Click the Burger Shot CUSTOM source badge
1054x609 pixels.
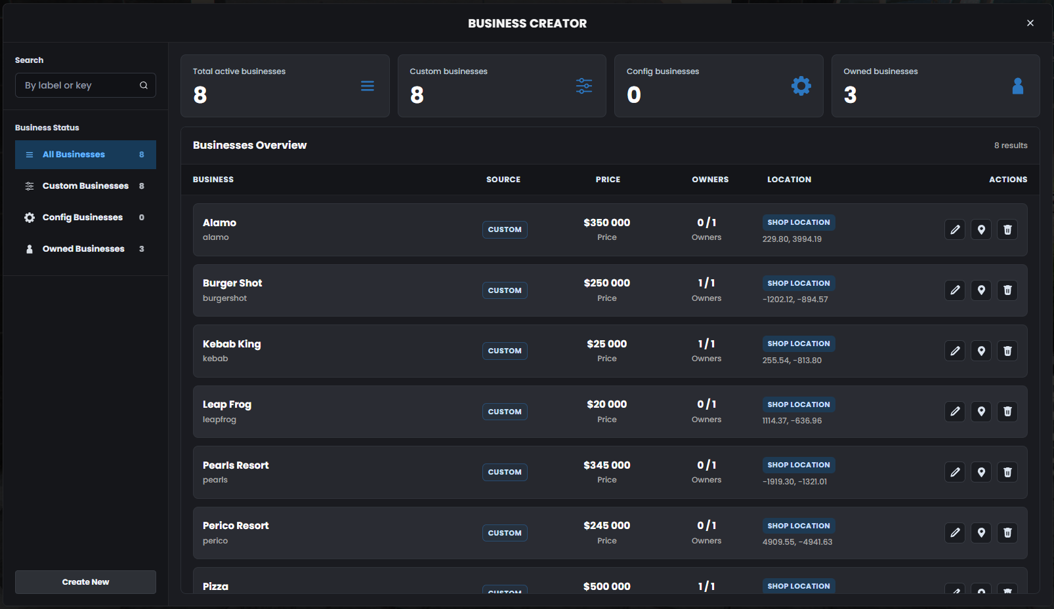click(505, 290)
